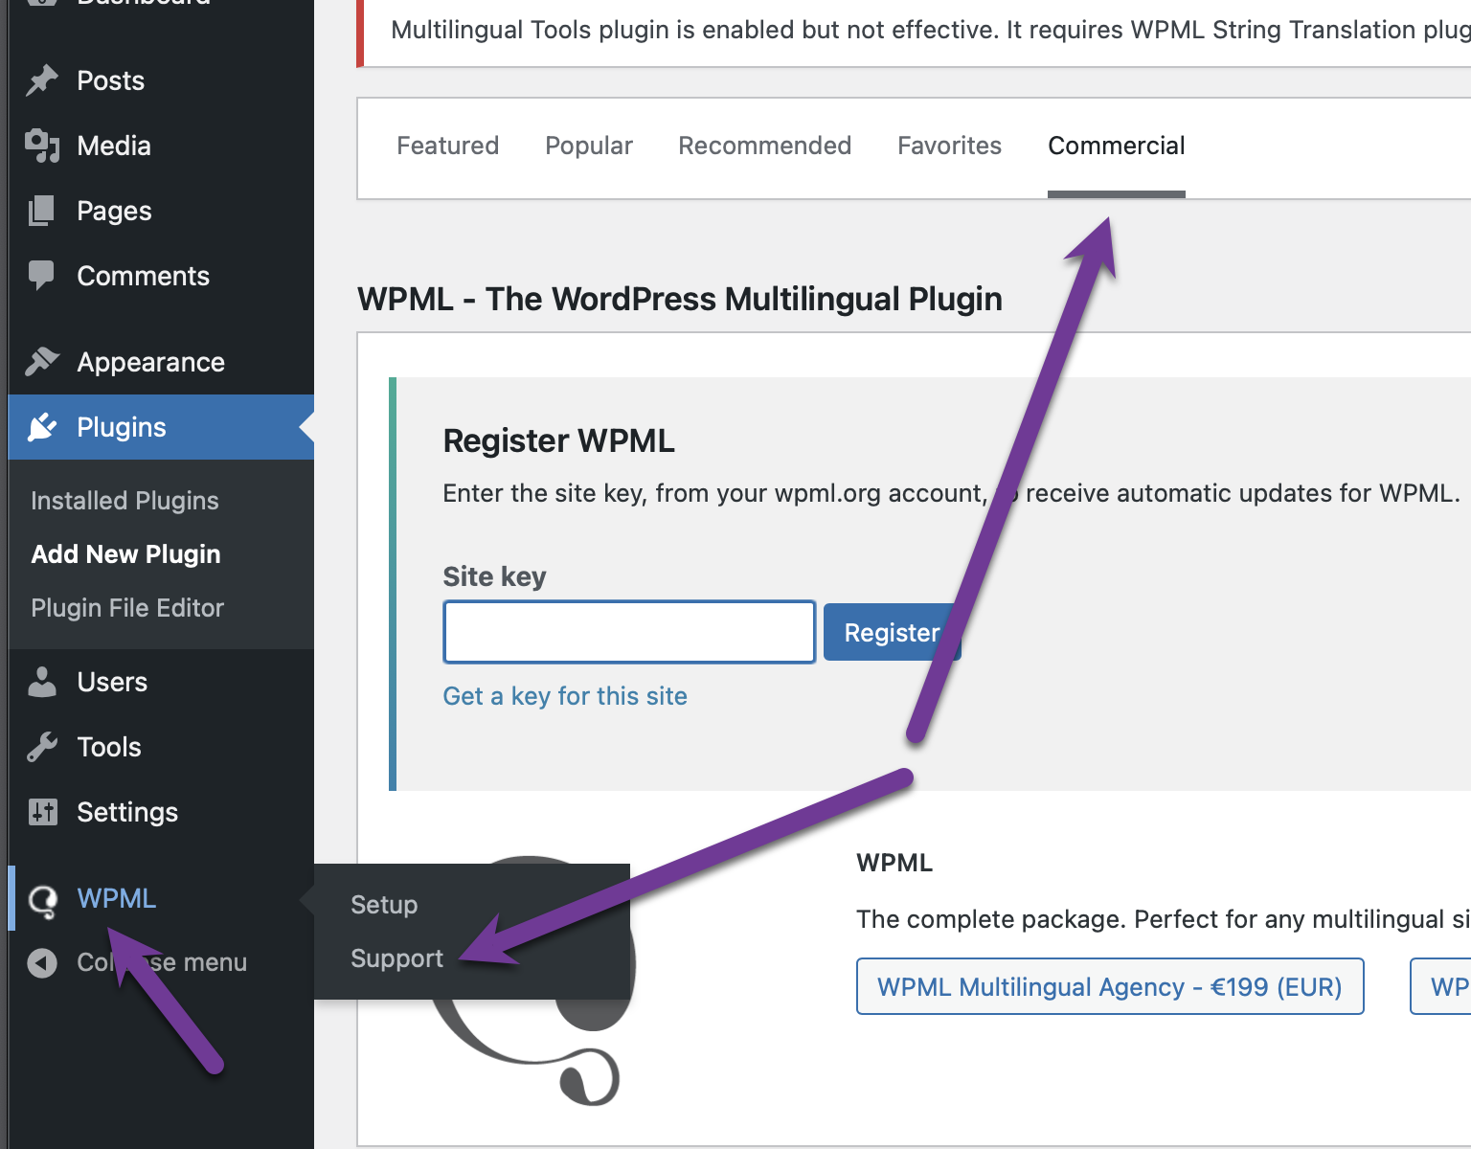Click the Register WPML heading
The height and width of the screenshot is (1149, 1471).
559,440
